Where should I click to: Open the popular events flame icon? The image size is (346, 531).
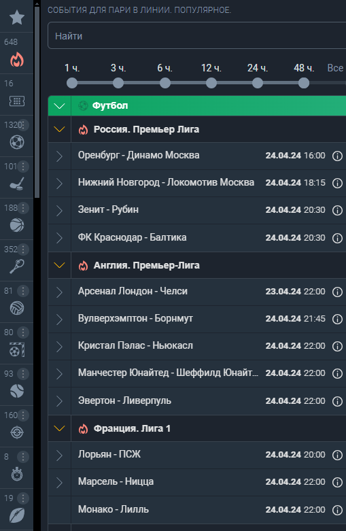(16, 60)
